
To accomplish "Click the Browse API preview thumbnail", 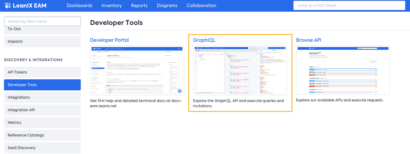I will pyautogui.click(x=343, y=70).
